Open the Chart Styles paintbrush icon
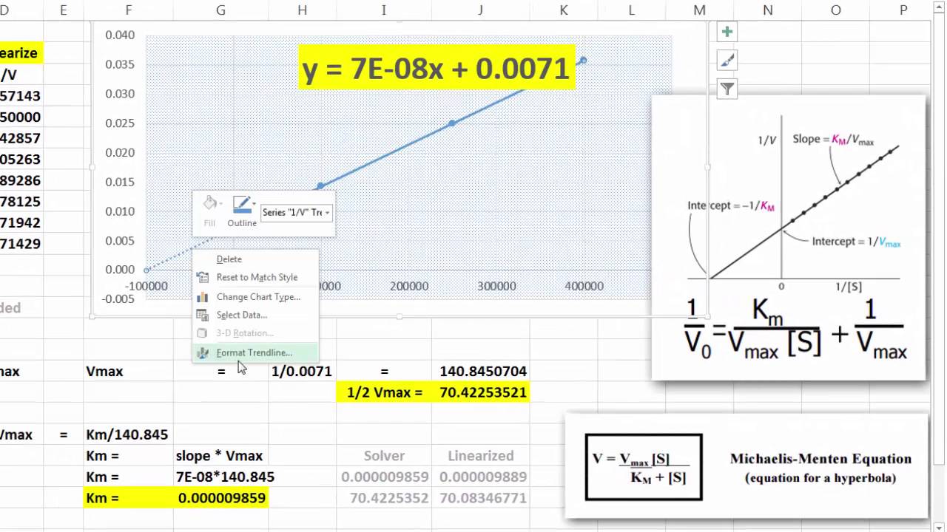The width and height of the screenshot is (947, 532). 727,61
